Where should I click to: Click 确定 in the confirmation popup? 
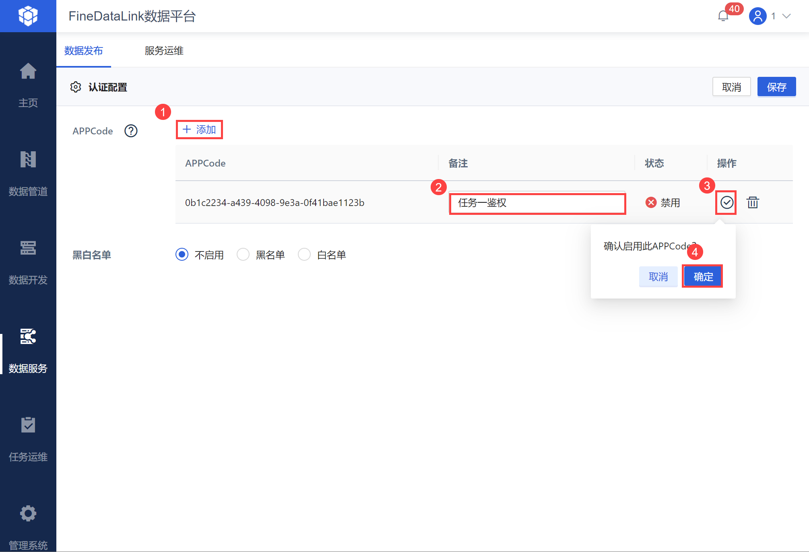pyautogui.click(x=703, y=276)
